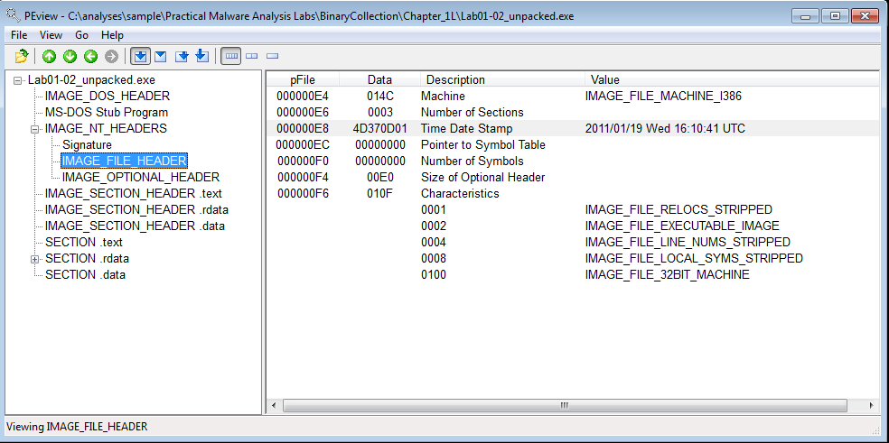Open the File menu

pos(19,35)
